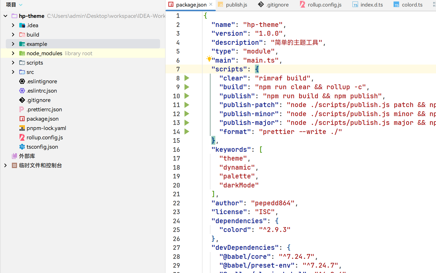Click the package.json icon in project tree
436x273 pixels.
[x=22, y=119]
